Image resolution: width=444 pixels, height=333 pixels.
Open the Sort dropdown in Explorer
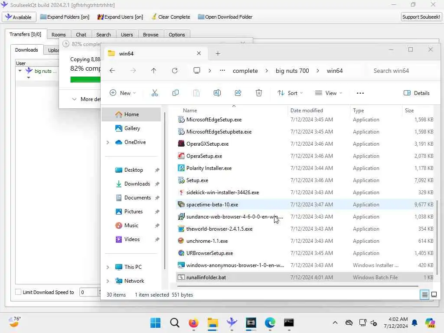tap(290, 93)
